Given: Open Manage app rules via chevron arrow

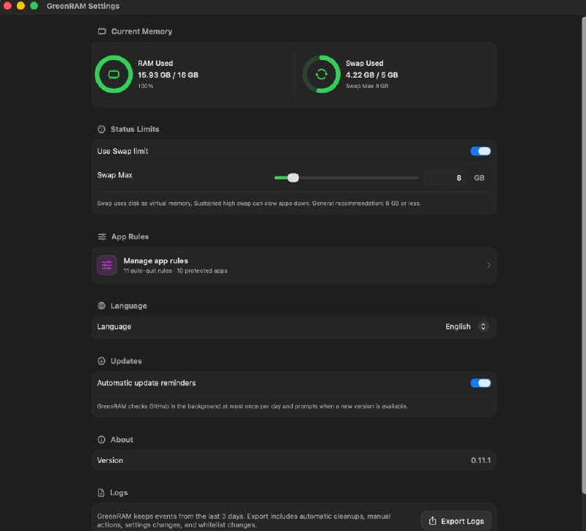Looking at the screenshot, I should [489, 265].
